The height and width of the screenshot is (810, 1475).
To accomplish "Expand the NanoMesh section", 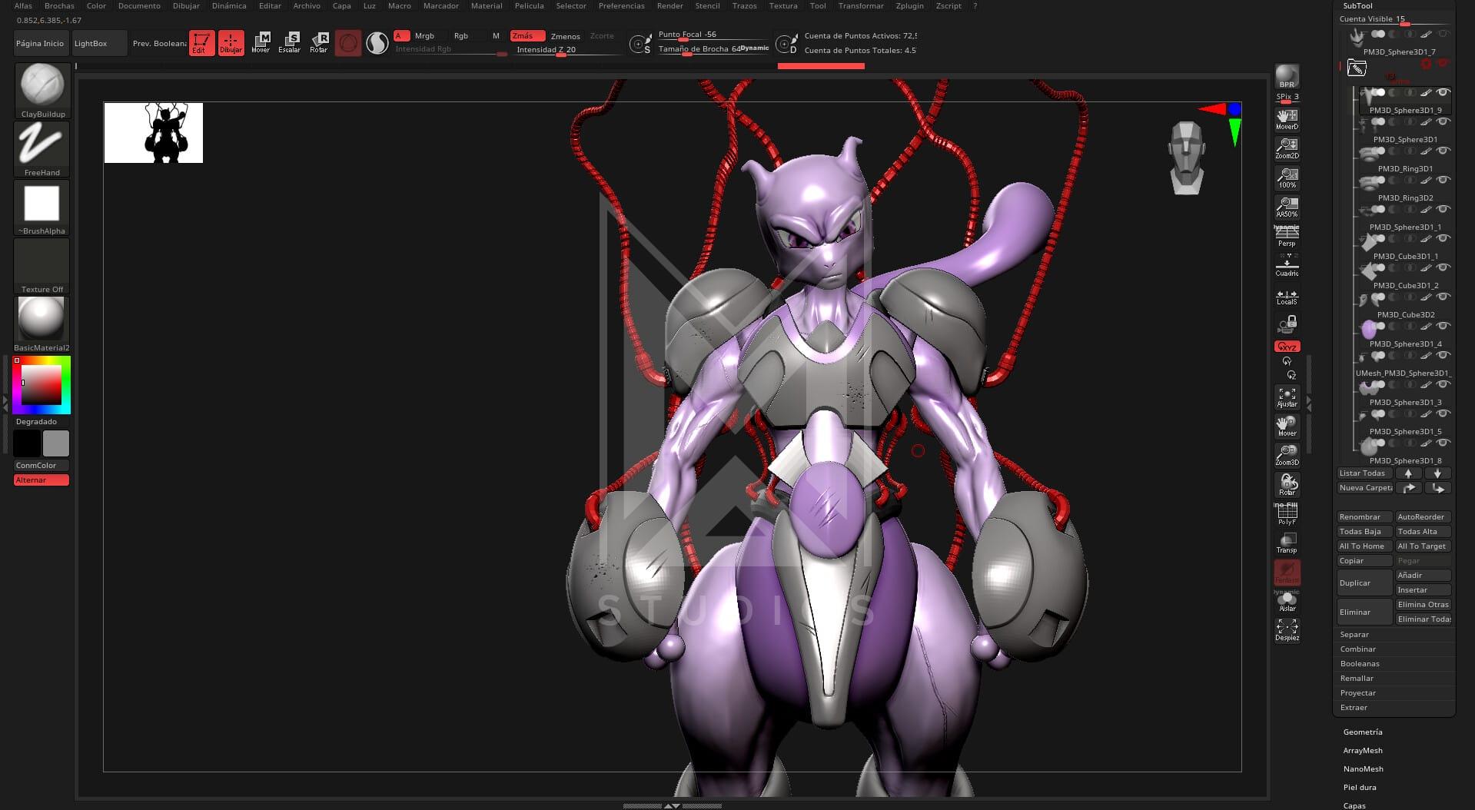I will pos(1363,769).
